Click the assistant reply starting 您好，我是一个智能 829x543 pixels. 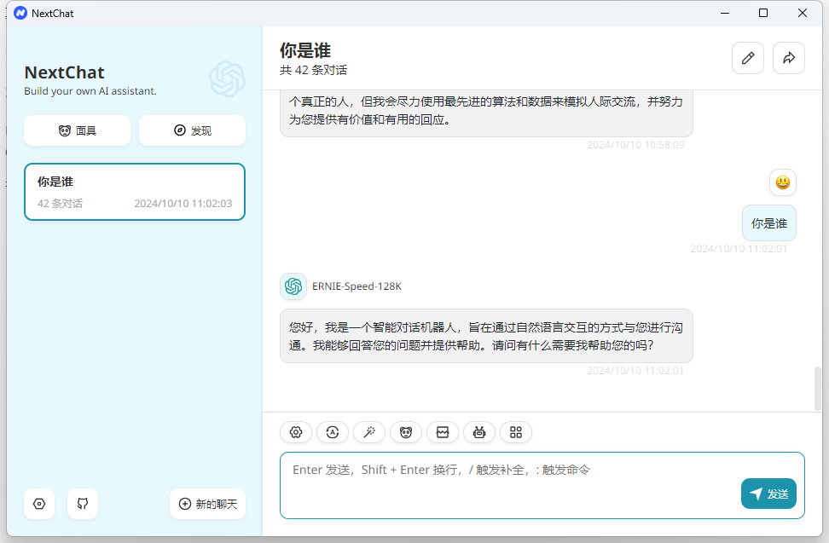(486, 336)
